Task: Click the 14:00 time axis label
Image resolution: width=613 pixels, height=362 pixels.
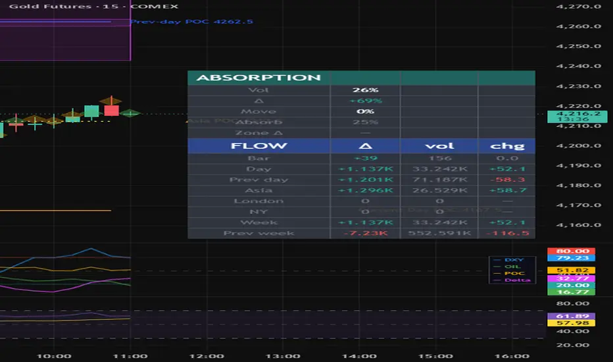Action: (x=359, y=356)
